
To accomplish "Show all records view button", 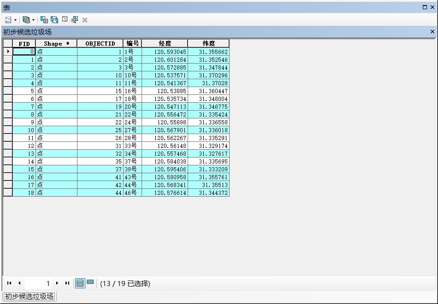I will coord(80,283).
